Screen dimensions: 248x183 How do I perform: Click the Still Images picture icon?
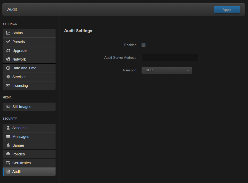[x=8, y=106]
